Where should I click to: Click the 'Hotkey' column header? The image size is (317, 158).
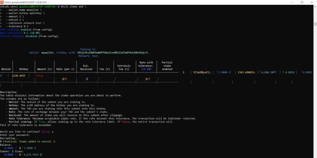(24, 69)
